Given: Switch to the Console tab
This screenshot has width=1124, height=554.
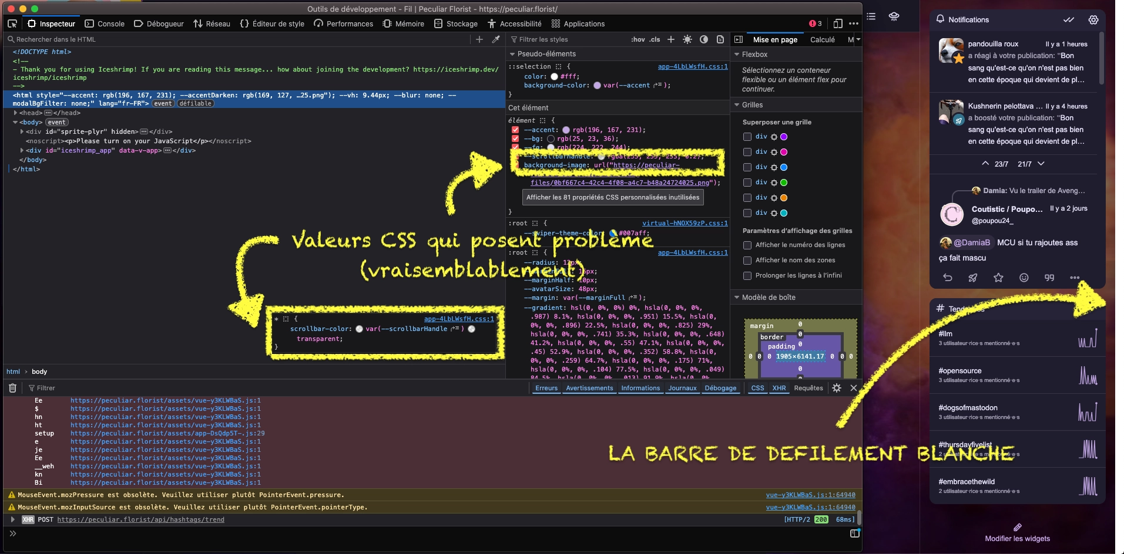Looking at the screenshot, I should [x=105, y=23].
